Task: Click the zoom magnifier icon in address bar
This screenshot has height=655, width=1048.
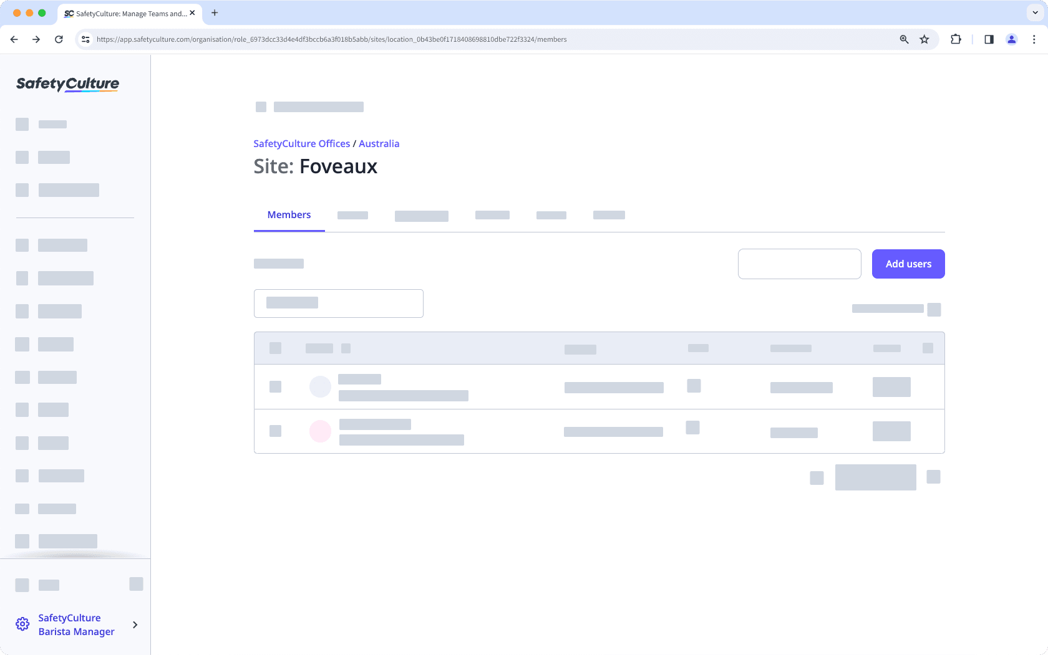Action: coord(903,39)
